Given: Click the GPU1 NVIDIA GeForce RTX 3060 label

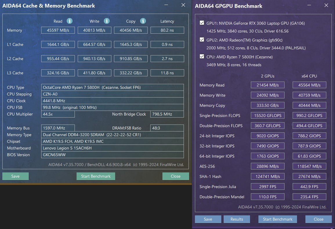Looking at the screenshot, I should [256, 23].
